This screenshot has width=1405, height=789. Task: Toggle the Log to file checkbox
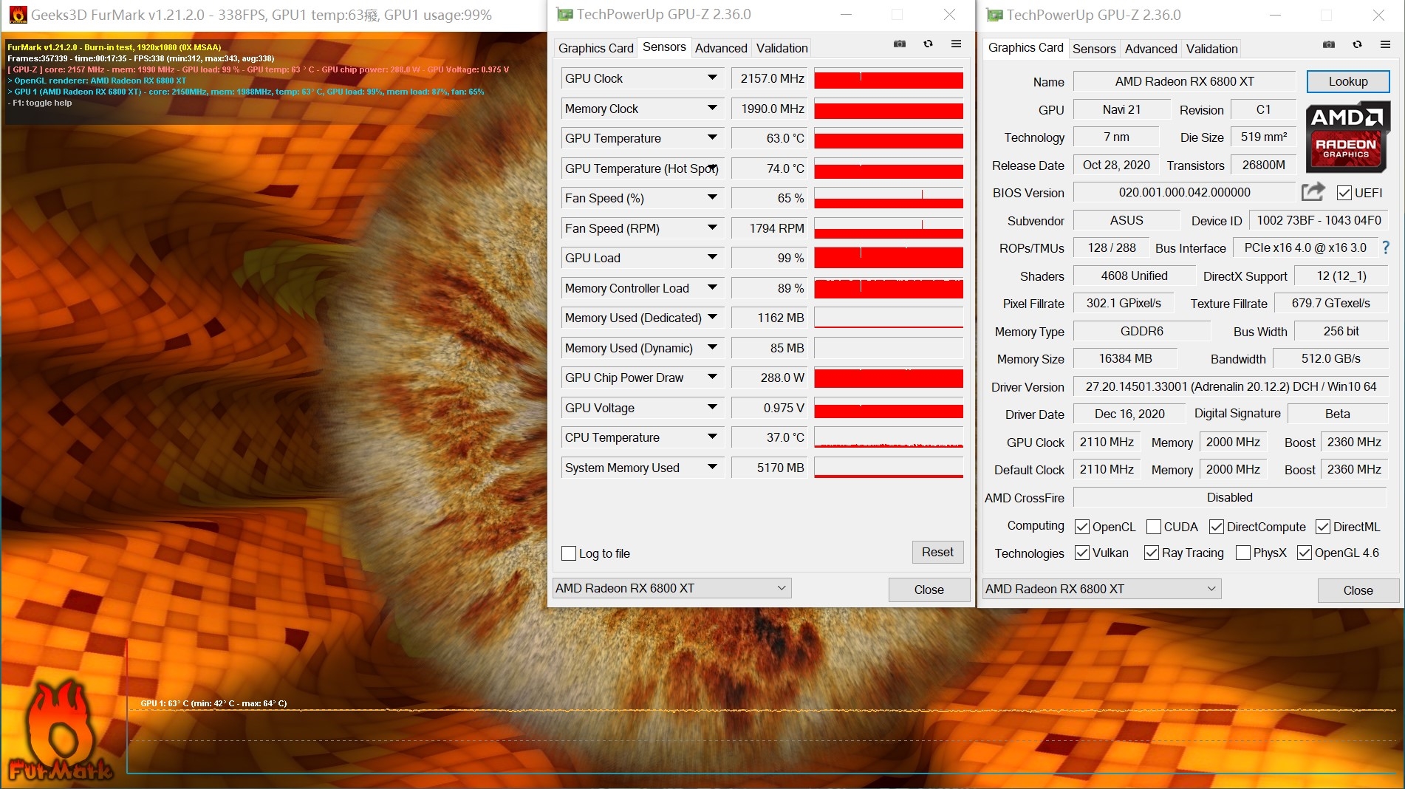[x=569, y=553]
